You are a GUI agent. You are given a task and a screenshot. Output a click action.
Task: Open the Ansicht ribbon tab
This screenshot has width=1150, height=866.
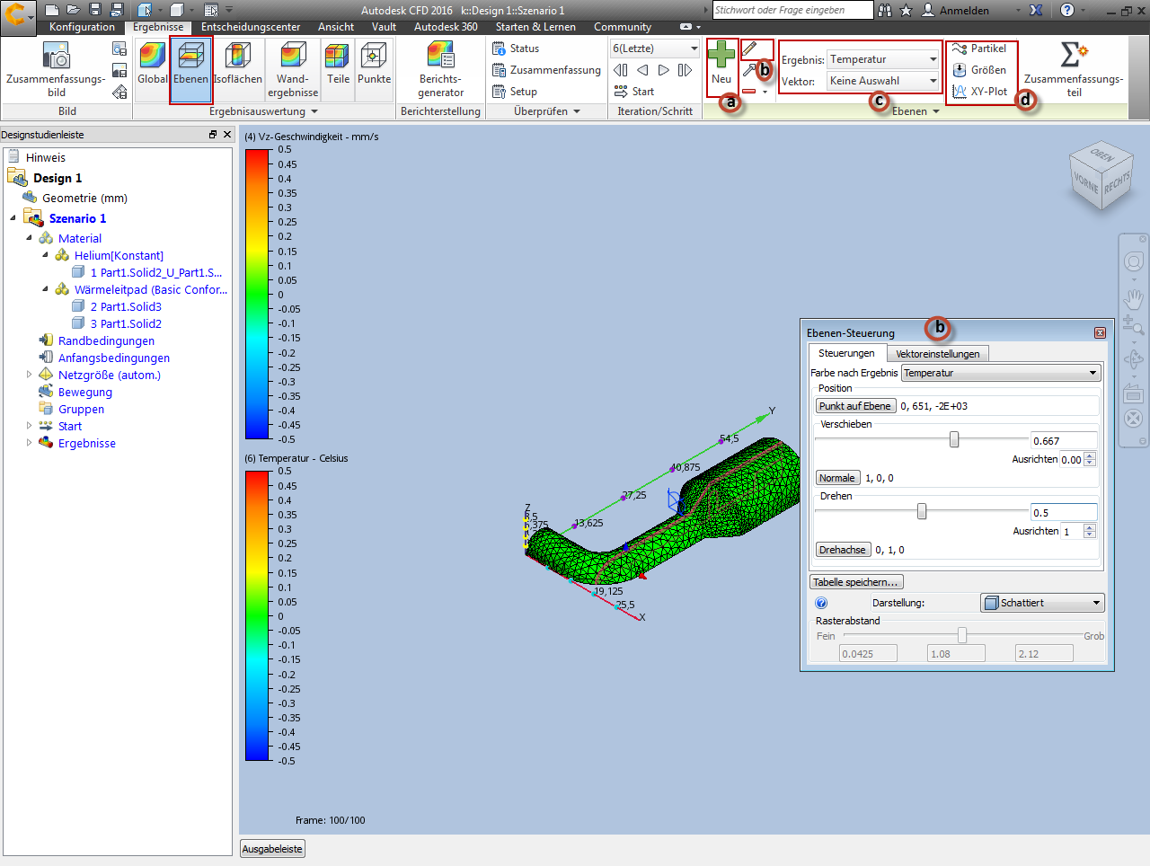click(x=336, y=27)
